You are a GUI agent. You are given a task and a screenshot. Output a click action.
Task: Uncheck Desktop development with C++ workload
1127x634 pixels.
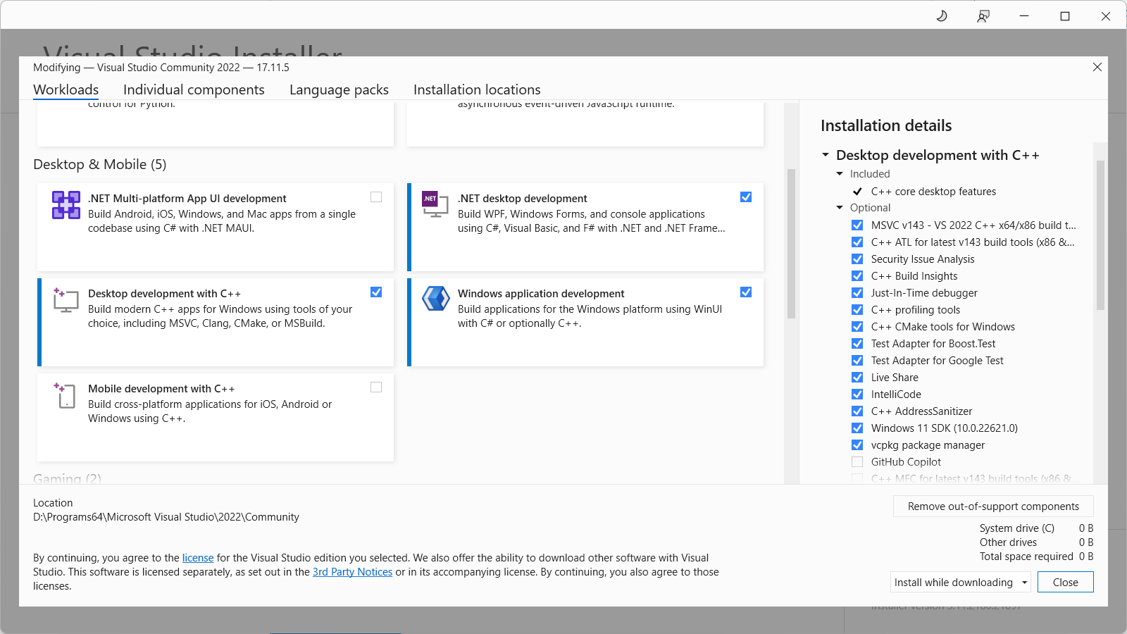pyautogui.click(x=376, y=292)
